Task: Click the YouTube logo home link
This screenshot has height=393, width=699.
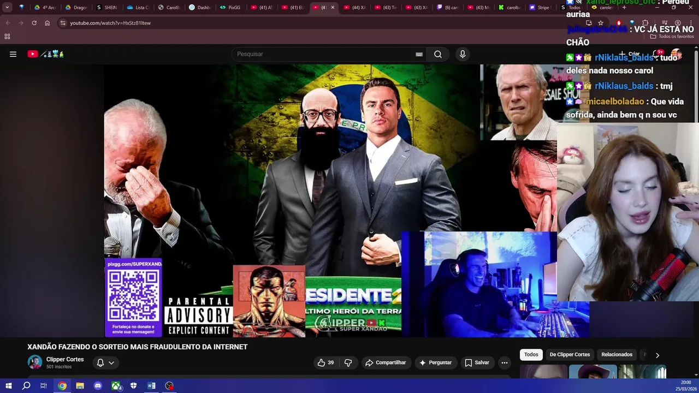Action: (x=46, y=54)
